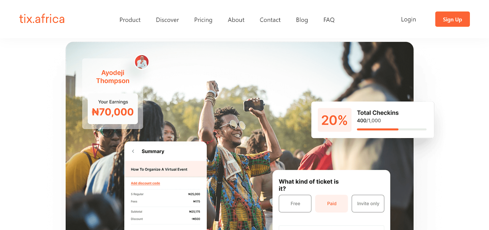Viewport: 489px width, 230px height.
Task: Click the Login link
Action: point(408,19)
